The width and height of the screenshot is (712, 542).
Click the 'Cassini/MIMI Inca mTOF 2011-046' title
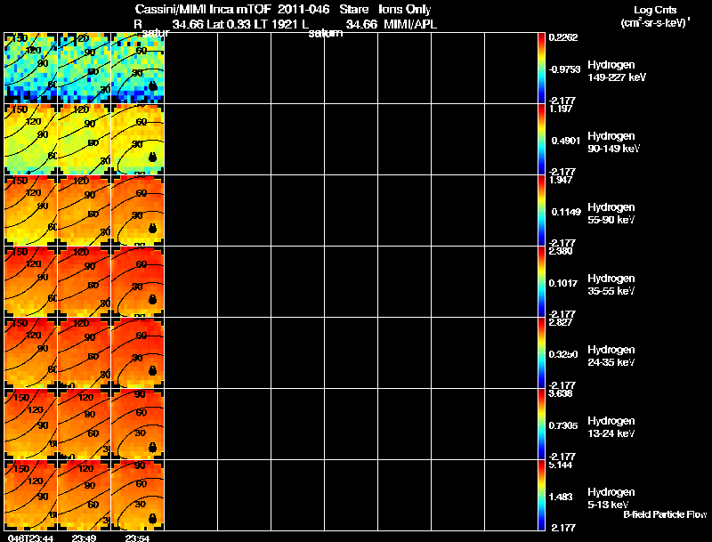[x=232, y=10]
